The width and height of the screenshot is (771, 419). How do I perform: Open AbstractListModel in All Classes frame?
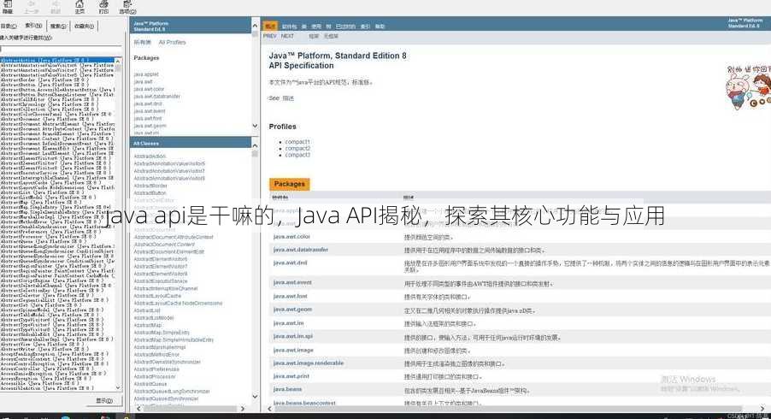(153, 318)
